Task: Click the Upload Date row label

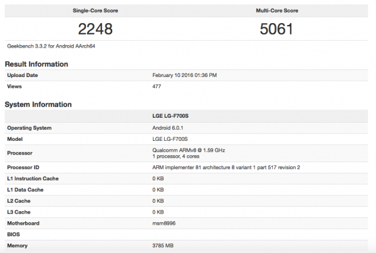Action: 24,75
